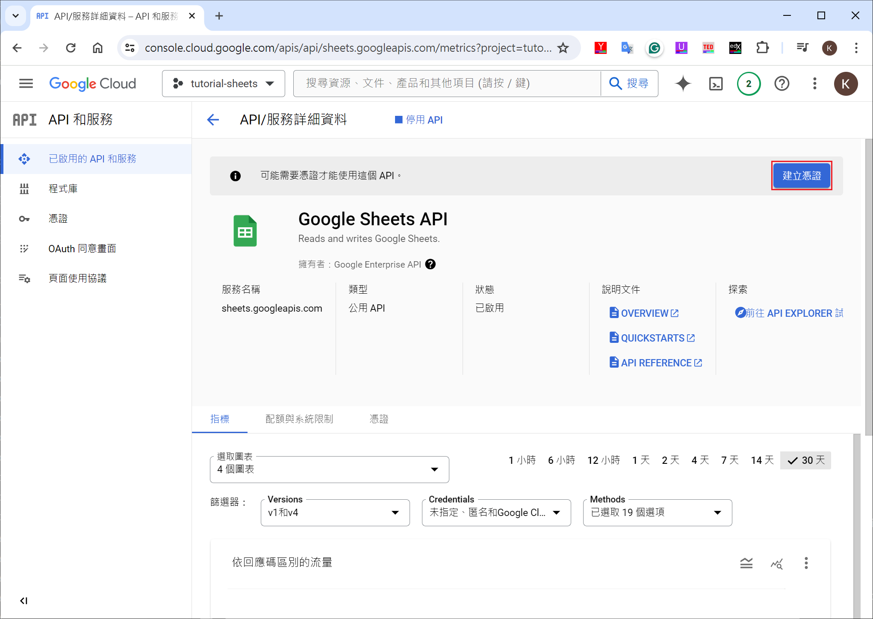Open the help question mark menu
The width and height of the screenshot is (873, 619).
coord(782,83)
